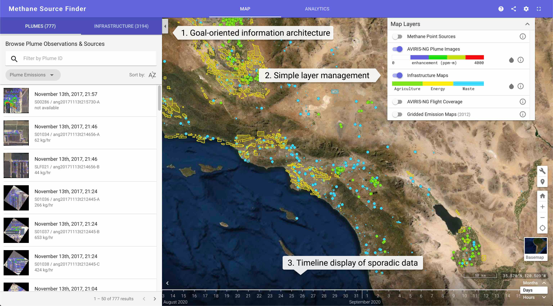Open the help icon

pyautogui.click(x=501, y=9)
